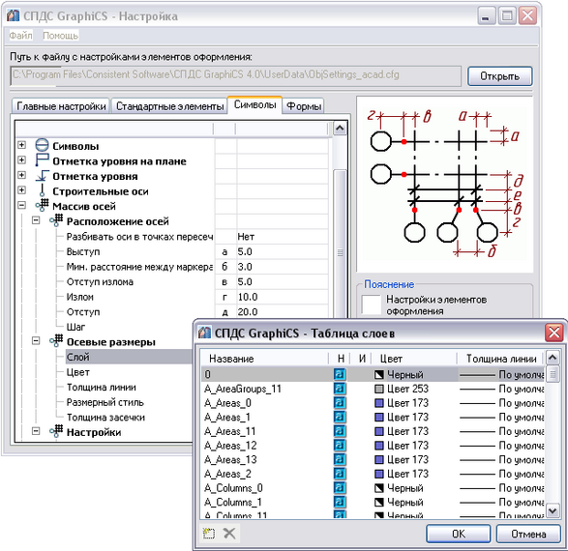This screenshot has height=551, width=568.
Task: Click settings tree scrollbar up arrow
Action: tap(340, 128)
